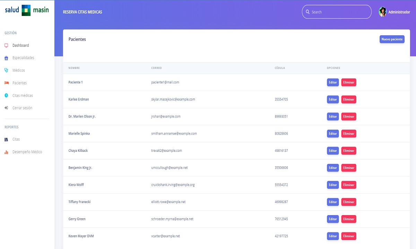The width and height of the screenshot is (416, 249).
Task: Click the name Dr. Marlen Olson Jr.
Action: point(82,117)
